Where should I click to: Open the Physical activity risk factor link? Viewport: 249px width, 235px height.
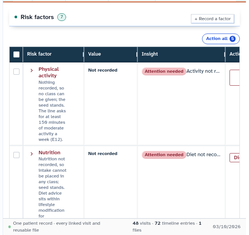pos(49,72)
